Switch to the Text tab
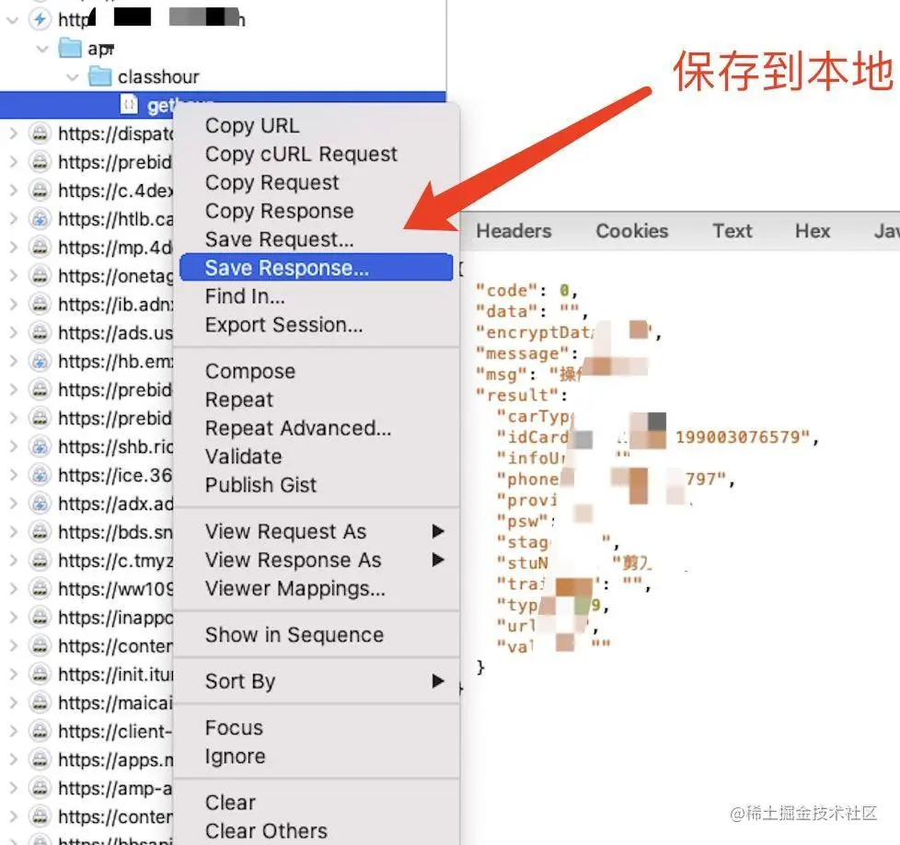The image size is (900, 845). point(732,231)
